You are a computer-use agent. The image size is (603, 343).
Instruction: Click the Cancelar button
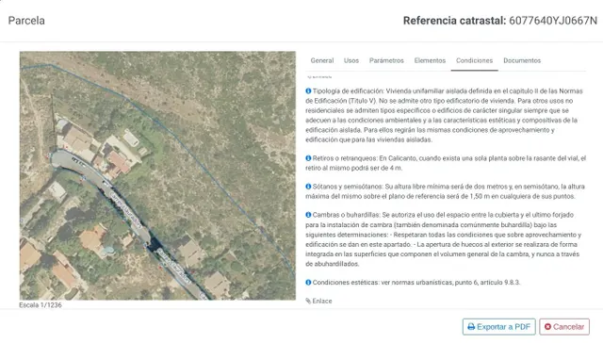pyautogui.click(x=564, y=327)
